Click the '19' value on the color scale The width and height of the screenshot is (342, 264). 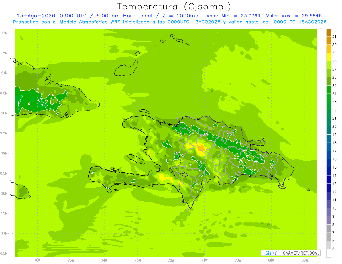pos(335,135)
